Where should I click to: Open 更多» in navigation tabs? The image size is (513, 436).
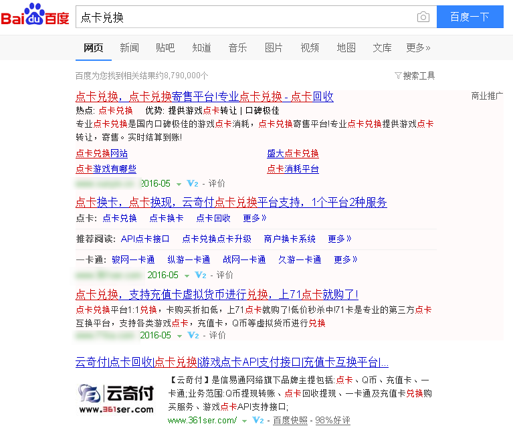418,47
